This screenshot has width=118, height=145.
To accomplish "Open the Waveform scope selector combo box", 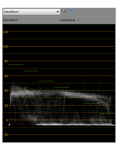I will coord(32,12).
